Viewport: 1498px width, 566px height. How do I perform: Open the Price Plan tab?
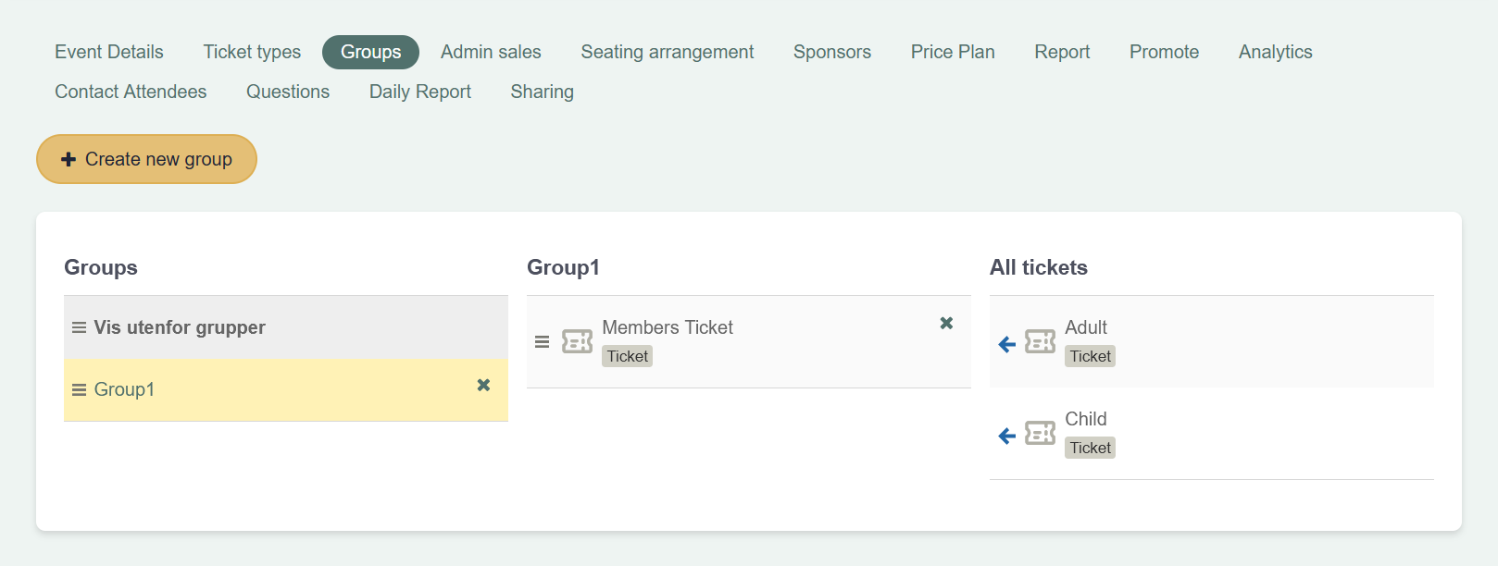pos(953,52)
